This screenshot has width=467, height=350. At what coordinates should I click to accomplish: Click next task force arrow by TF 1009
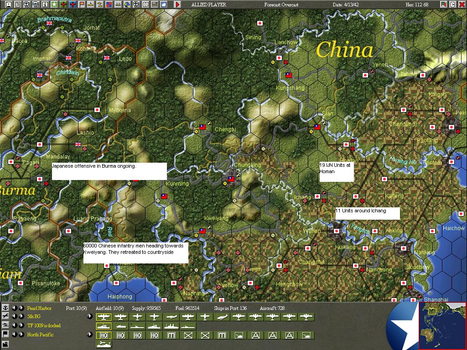click(21, 325)
